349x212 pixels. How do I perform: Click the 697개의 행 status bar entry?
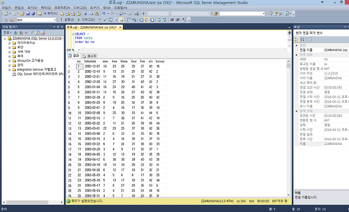coord(280,201)
